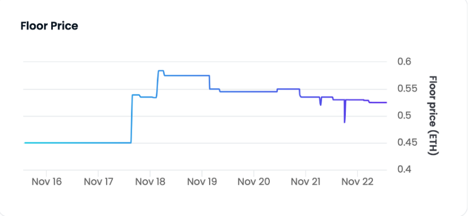Image resolution: width=468 pixels, height=216 pixels.
Task: Click the Nov 17 date label
Action: coord(99,181)
